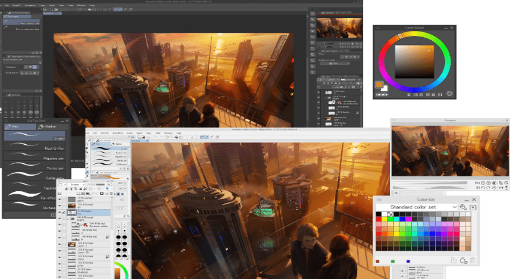Open the Screen blend mode dropdown in the Layer panel

click(77, 184)
